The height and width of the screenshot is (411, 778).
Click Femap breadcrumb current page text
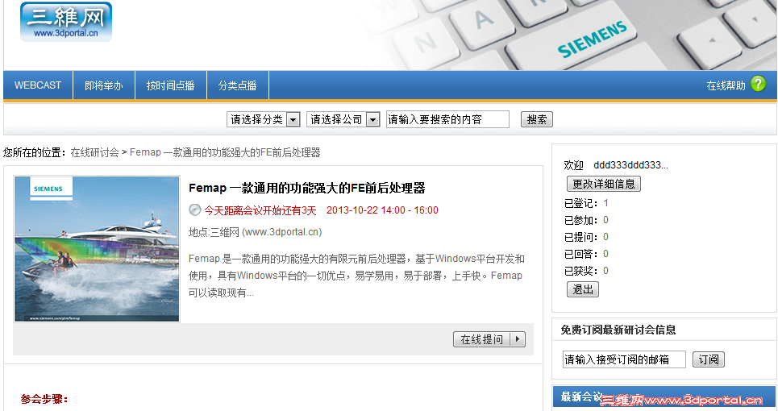point(225,152)
